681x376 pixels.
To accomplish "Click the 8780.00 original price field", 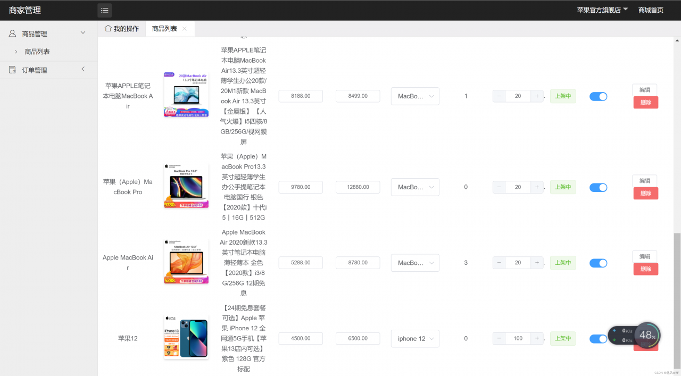I will pyautogui.click(x=358, y=263).
